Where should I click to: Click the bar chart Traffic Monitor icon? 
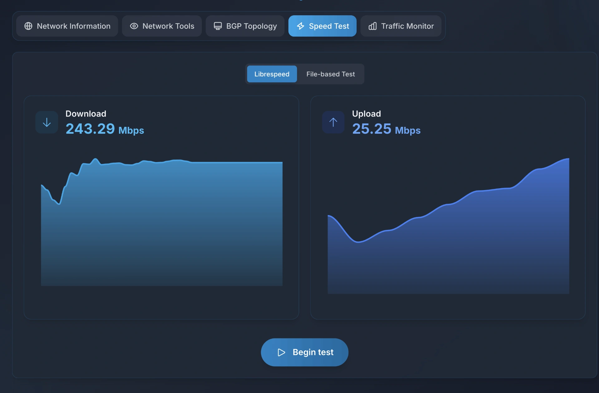click(x=373, y=26)
